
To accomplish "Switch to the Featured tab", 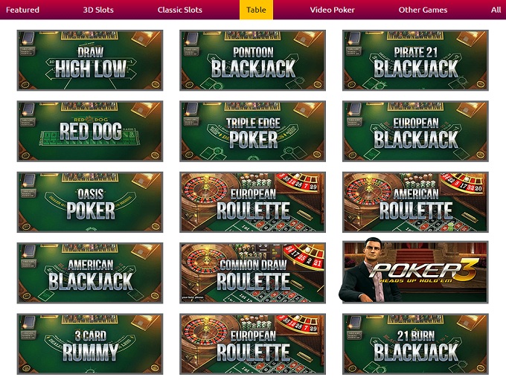I will click(x=22, y=10).
